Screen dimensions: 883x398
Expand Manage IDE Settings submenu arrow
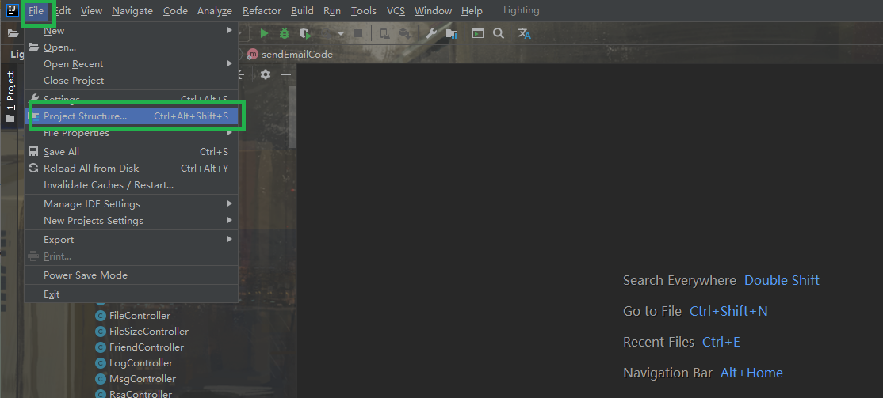click(x=230, y=203)
